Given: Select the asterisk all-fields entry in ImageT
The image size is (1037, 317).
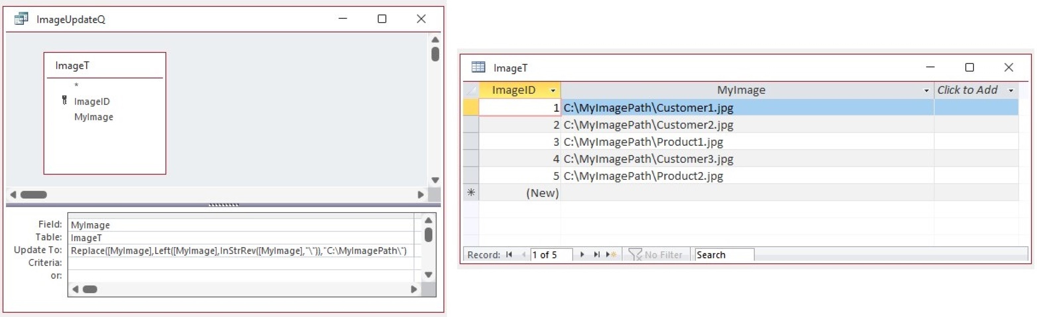Looking at the screenshot, I should pyautogui.click(x=76, y=85).
